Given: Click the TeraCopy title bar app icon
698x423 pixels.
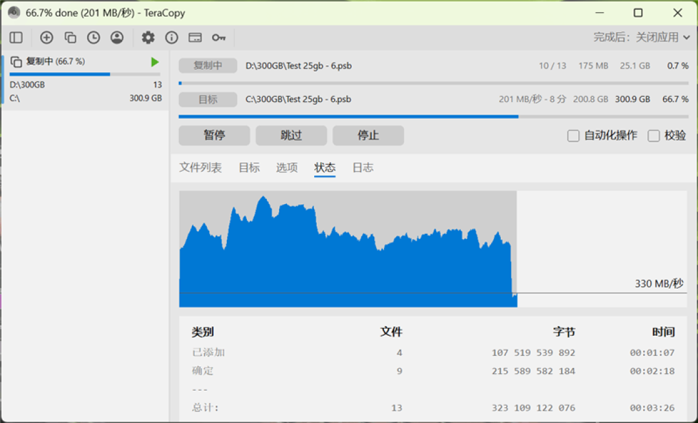Looking at the screenshot, I should click(x=14, y=12).
